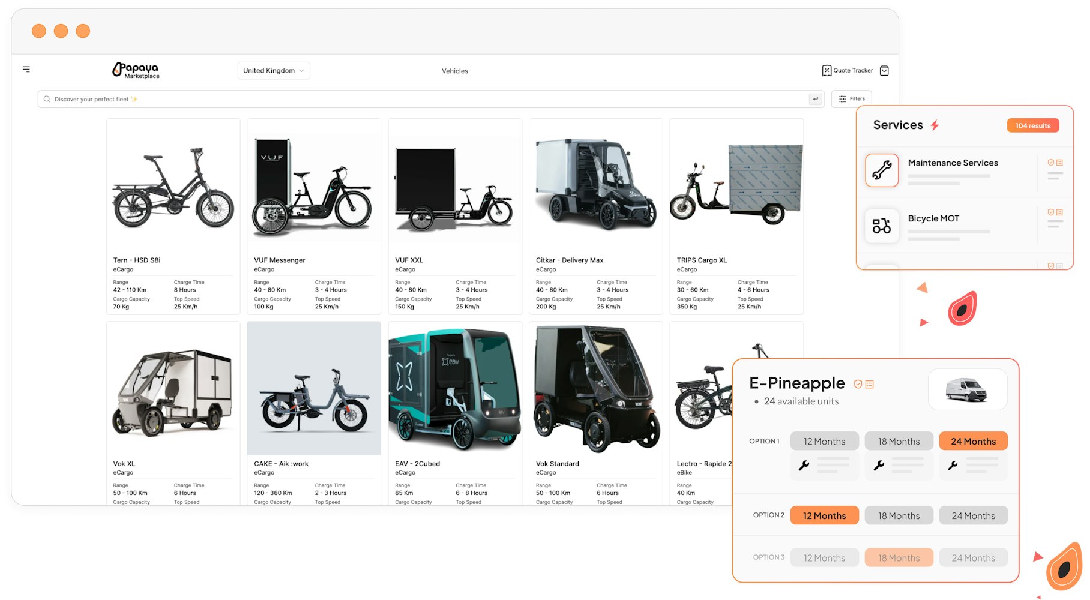Click the Vok Standard title
The width and height of the screenshot is (1090, 600).
[558, 464]
